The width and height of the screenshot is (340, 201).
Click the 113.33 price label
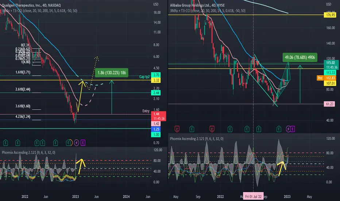(x=330, y=73)
